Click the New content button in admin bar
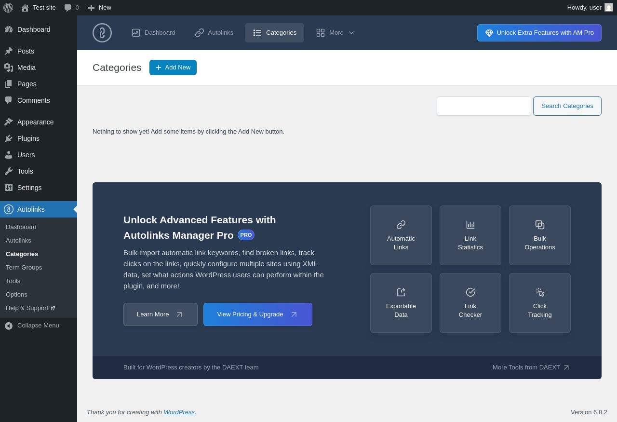This screenshot has height=422, width=617. pos(99,8)
